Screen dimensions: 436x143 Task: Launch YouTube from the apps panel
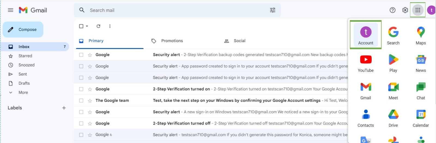366,63
